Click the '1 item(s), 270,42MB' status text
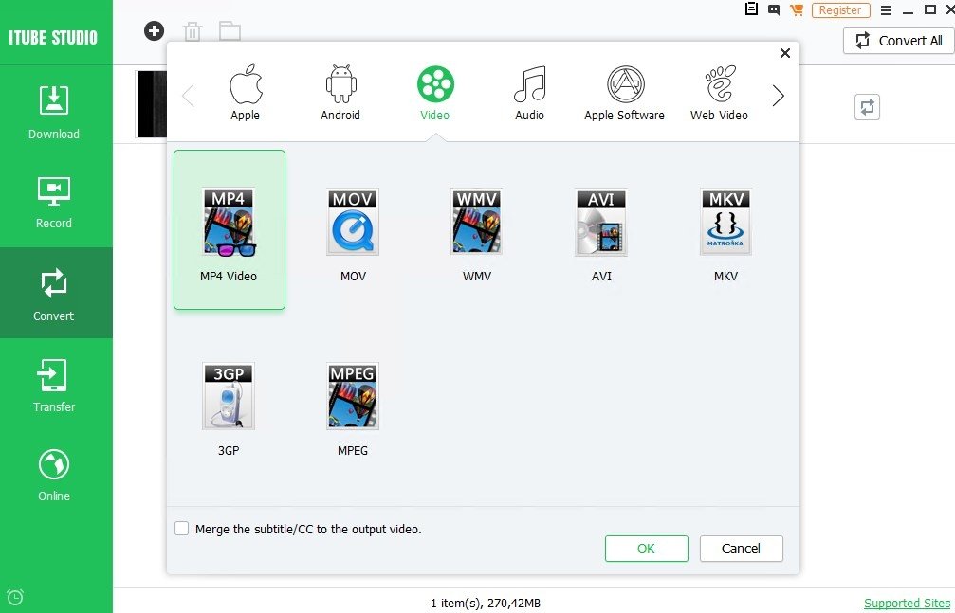Screen dimensions: 955x613 point(486,603)
